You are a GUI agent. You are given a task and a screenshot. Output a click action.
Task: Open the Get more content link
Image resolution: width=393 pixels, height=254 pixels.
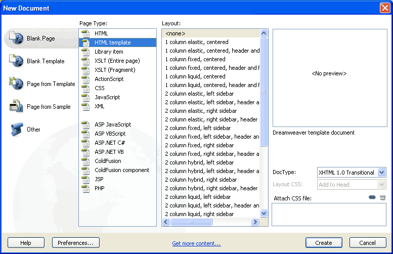click(196, 243)
